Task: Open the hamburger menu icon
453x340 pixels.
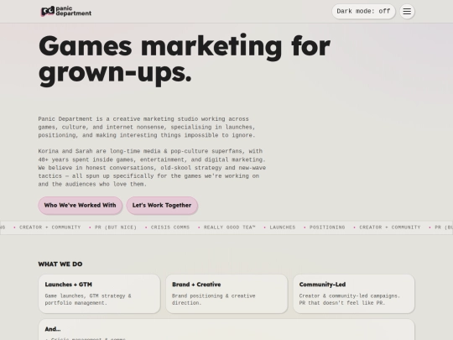Action: coord(407,11)
